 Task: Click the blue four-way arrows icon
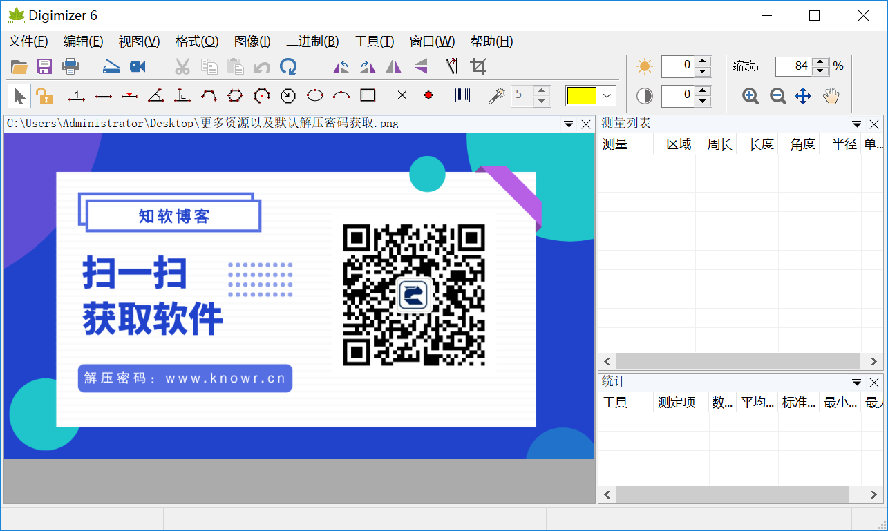pyautogui.click(x=803, y=96)
